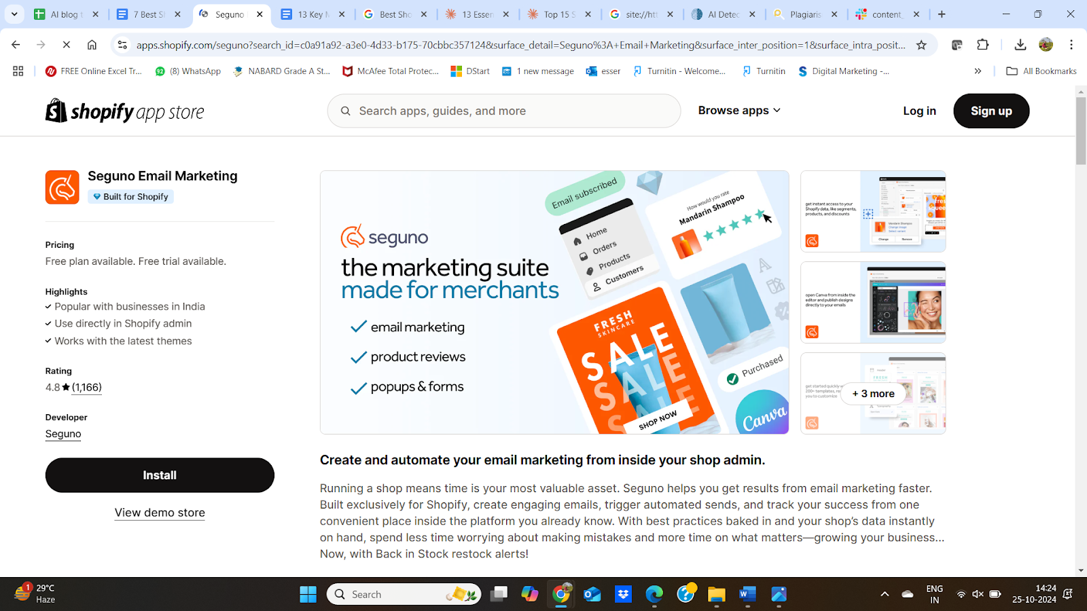Open the Extensions puzzle icon
This screenshot has height=611, width=1087.
(x=982, y=45)
